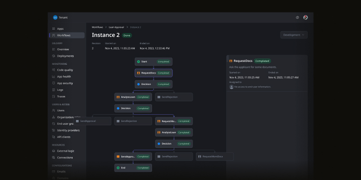Click the App health chart icon

(x=53, y=77)
